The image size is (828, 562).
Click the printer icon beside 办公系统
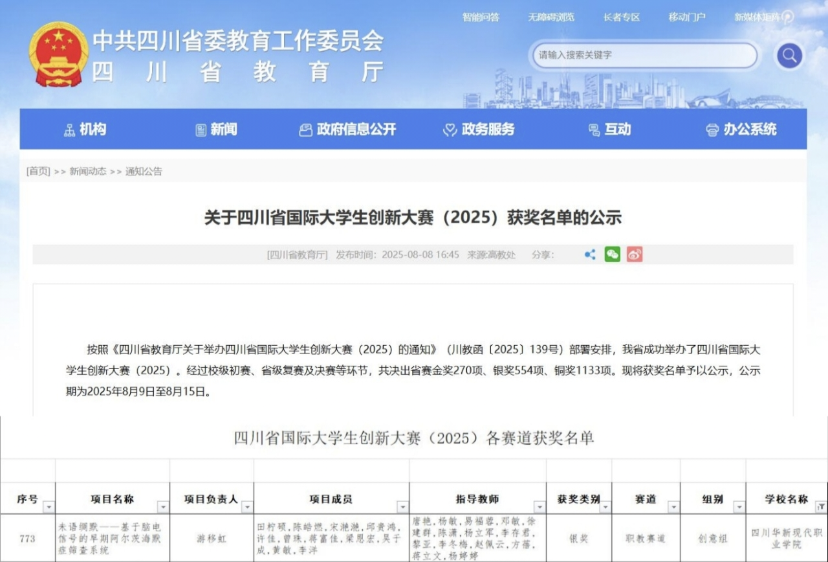[712, 130]
